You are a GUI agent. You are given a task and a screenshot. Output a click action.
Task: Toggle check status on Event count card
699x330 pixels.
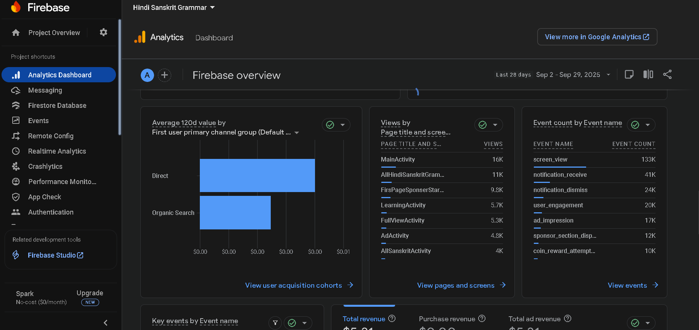(x=635, y=125)
